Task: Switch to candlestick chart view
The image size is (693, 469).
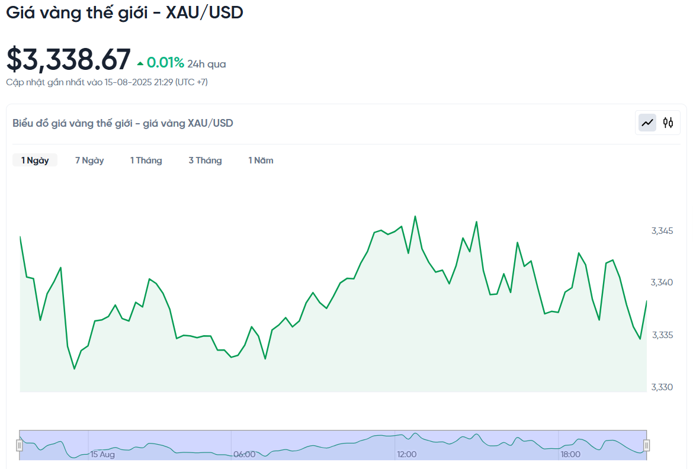Action: [x=668, y=123]
